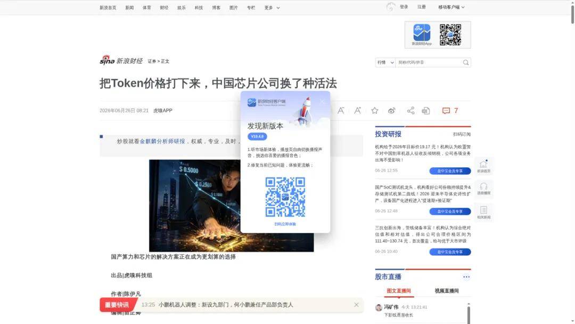Open 科技 in the top navigation

(199, 7)
